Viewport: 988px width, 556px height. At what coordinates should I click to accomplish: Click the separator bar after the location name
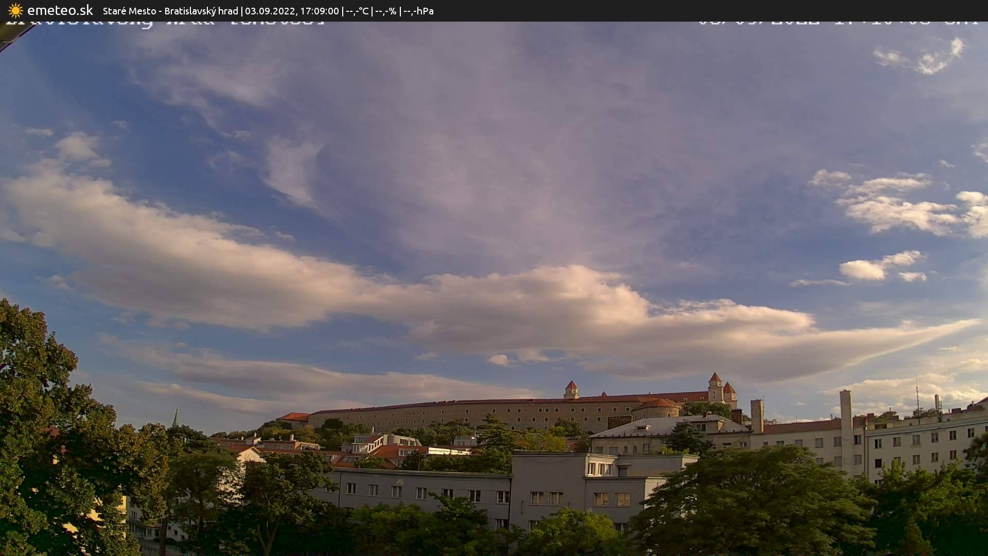coord(241,10)
